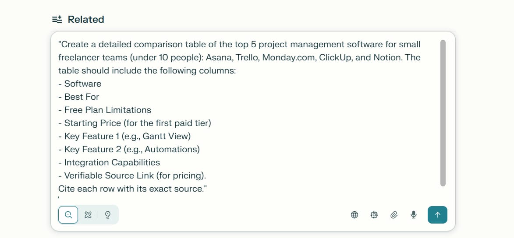Open the AI model chip selector
Viewport: 514px width, 238px height.
374,215
